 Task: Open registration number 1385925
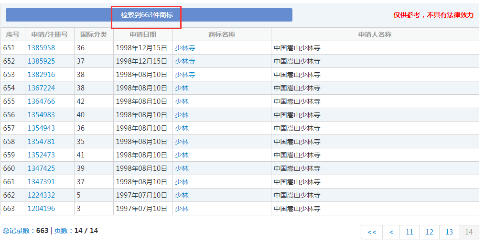pos(41,61)
